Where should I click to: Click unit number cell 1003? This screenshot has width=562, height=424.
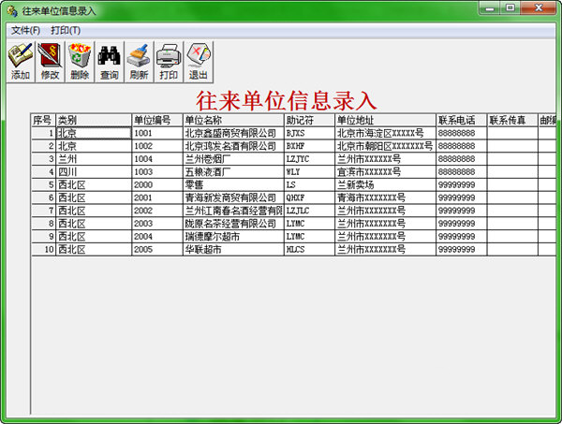coord(157,172)
